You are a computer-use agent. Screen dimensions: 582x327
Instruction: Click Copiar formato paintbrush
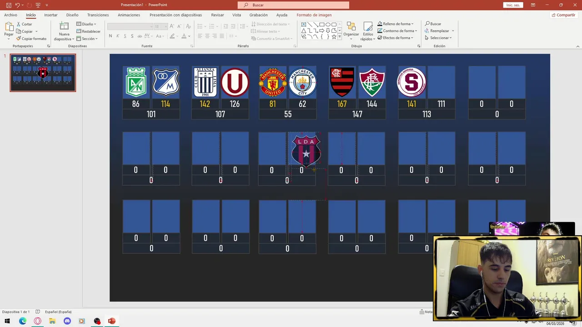click(31, 39)
